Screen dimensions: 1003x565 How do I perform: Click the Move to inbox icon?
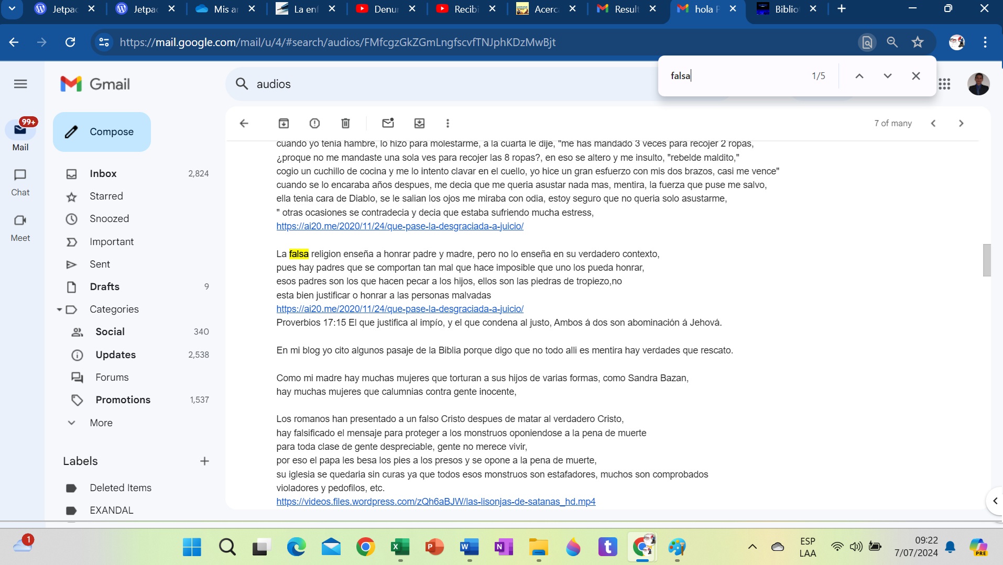pyautogui.click(x=419, y=123)
